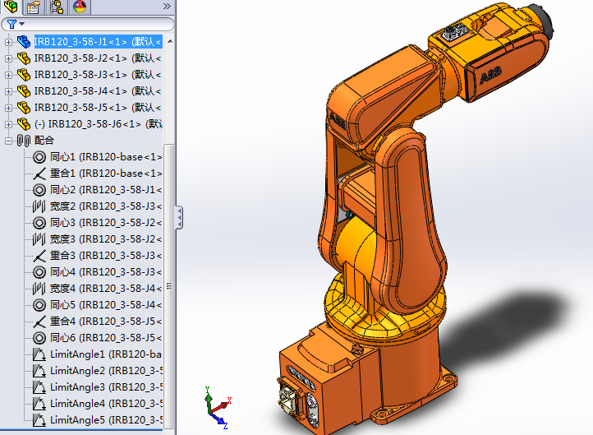The image size is (593, 435).
Task: Select the IRB120_3-58-J2<1> tree row text
Action: (98, 58)
